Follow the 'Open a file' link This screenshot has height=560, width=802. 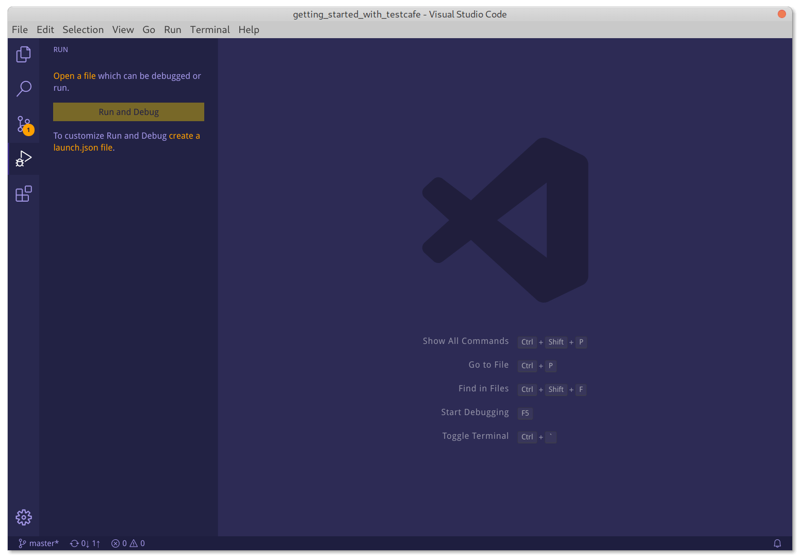(x=74, y=76)
